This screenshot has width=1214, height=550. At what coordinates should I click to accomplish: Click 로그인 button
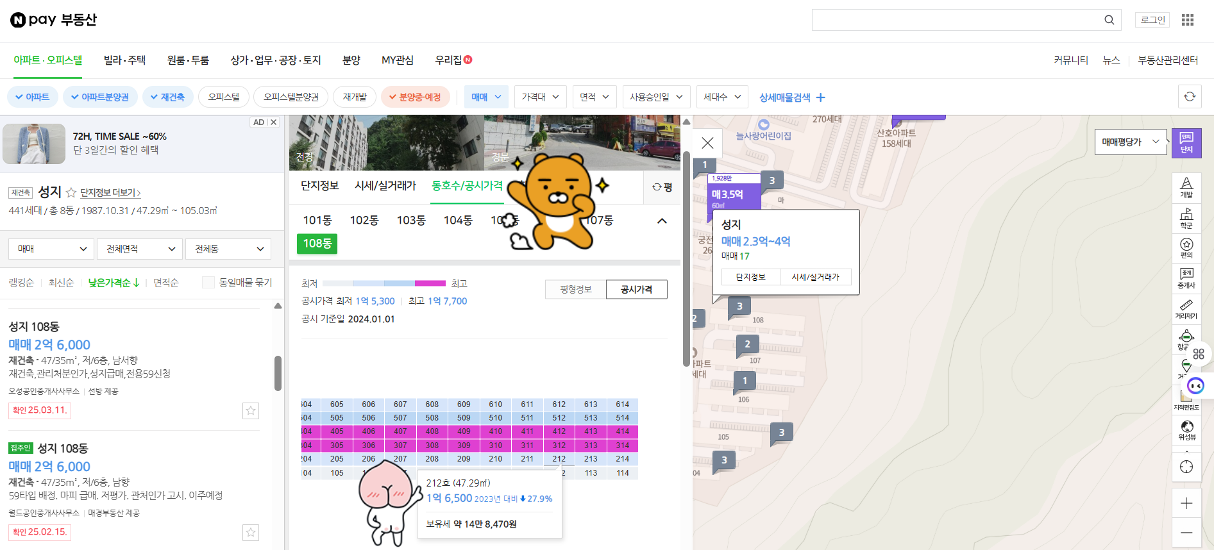pyautogui.click(x=1152, y=20)
